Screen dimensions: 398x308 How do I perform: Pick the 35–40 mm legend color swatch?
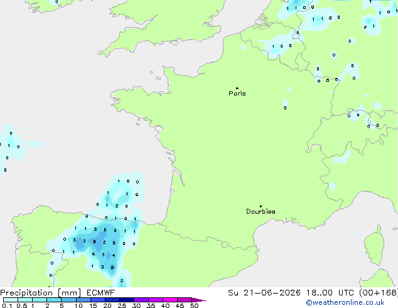[155, 300]
